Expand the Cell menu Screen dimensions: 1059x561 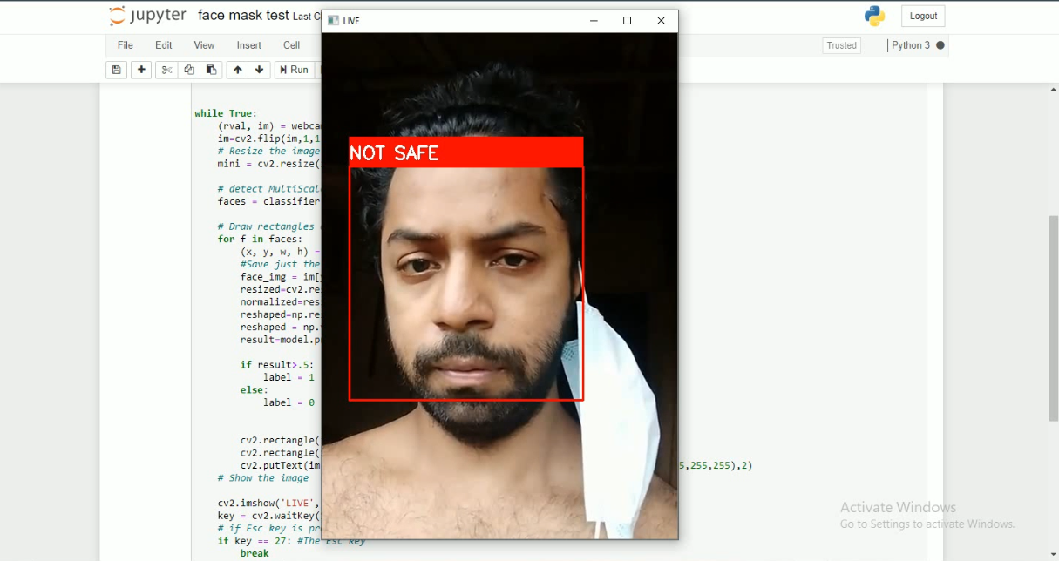point(291,44)
